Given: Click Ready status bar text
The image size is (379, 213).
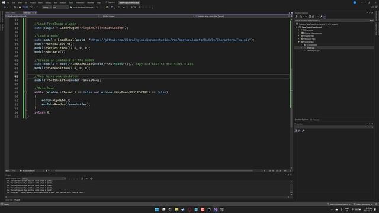Looking at the screenshot, I should [7, 204].
